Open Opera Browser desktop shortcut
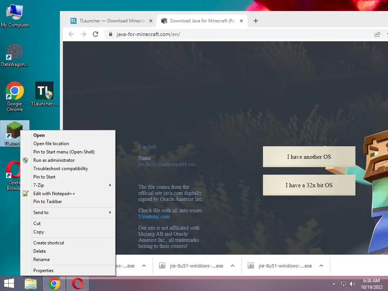The width and height of the screenshot is (388, 291). click(13, 176)
